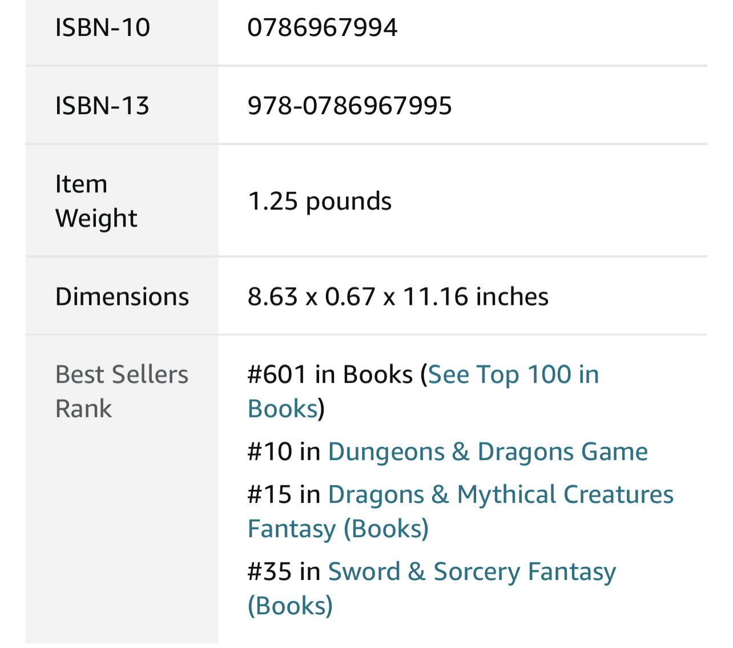Image resolution: width=733 pixels, height=648 pixels.
Task: Click the #15 rank number
Action: point(270,495)
